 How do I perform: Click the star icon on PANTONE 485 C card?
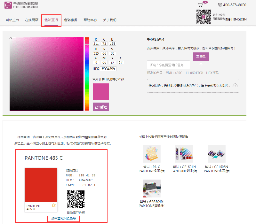(54, 205)
